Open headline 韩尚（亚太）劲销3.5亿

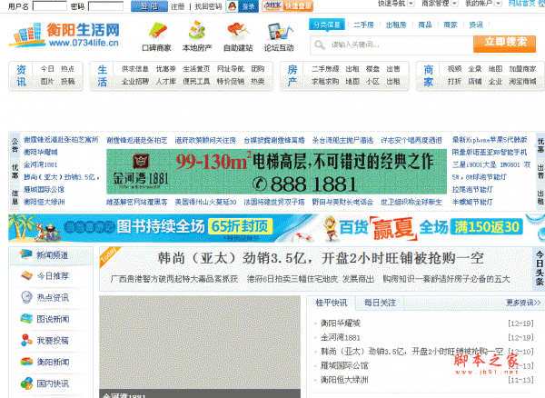click(321, 258)
